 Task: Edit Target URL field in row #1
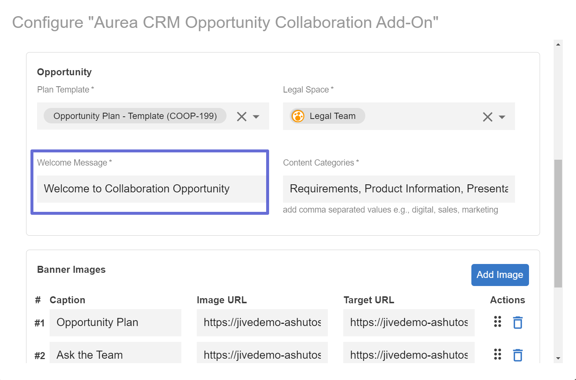[x=409, y=322]
